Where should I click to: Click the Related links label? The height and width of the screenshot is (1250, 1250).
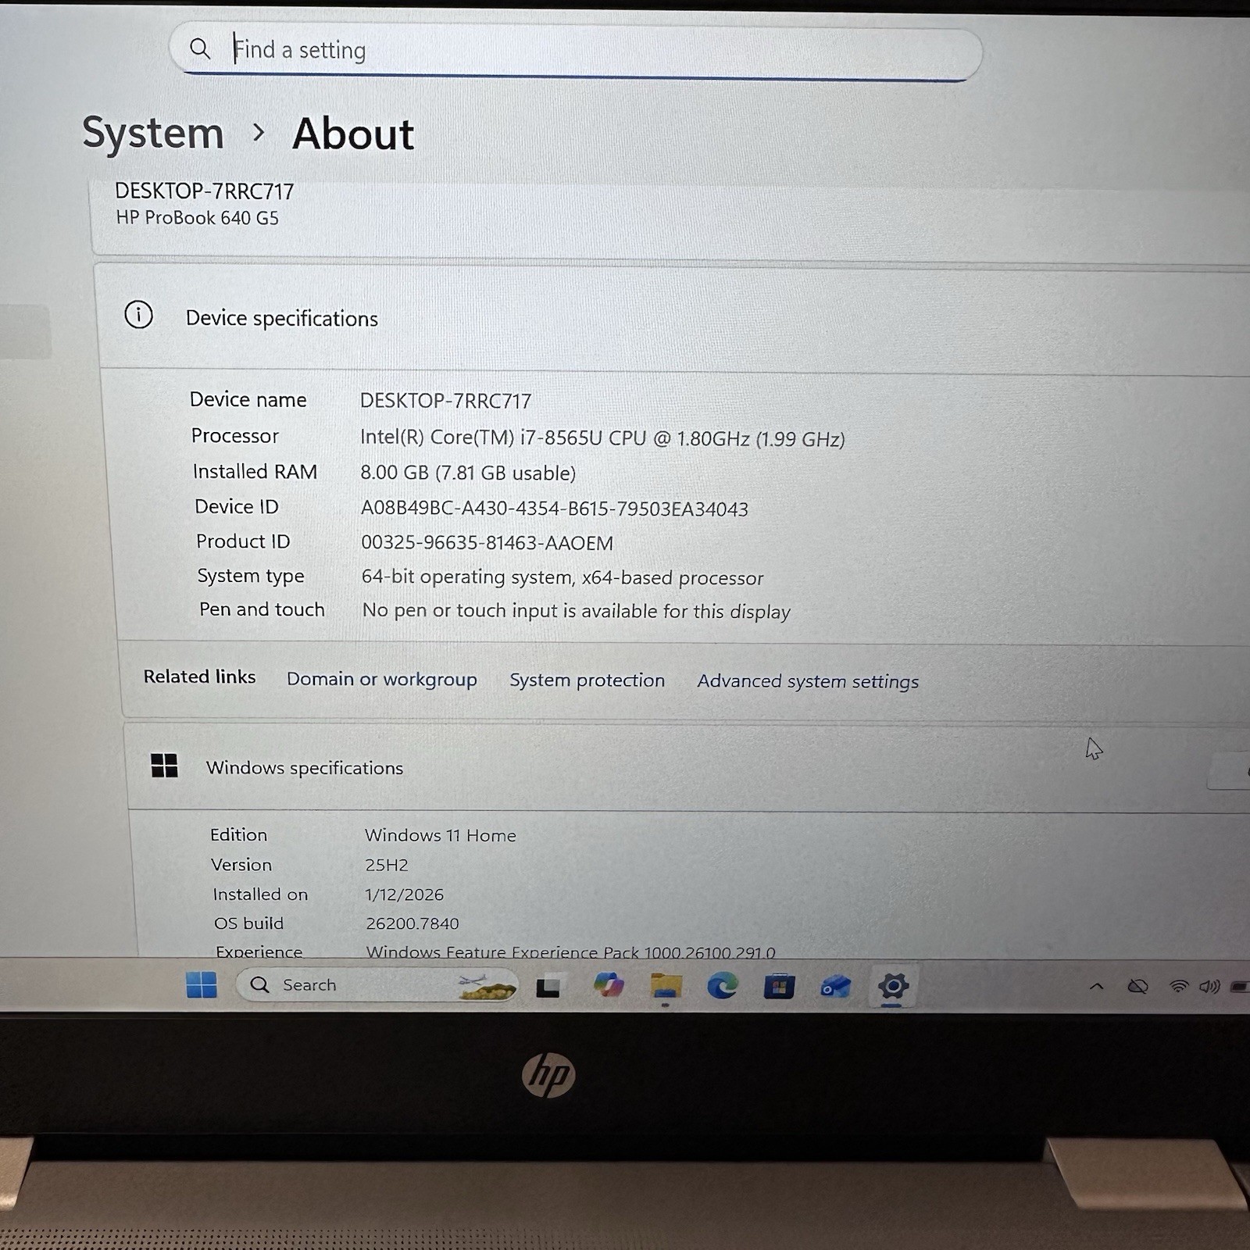[199, 677]
